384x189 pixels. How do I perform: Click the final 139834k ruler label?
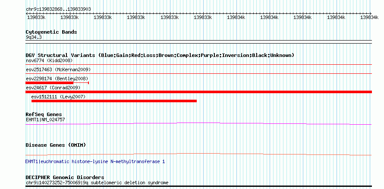(369, 17)
